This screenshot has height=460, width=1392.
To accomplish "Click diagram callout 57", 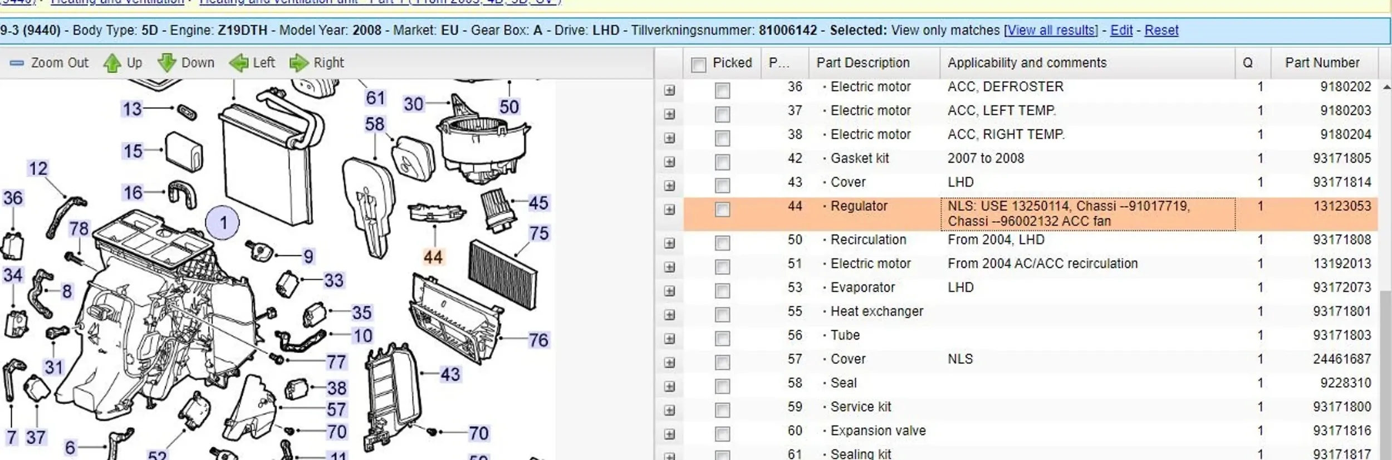I will [x=336, y=409].
